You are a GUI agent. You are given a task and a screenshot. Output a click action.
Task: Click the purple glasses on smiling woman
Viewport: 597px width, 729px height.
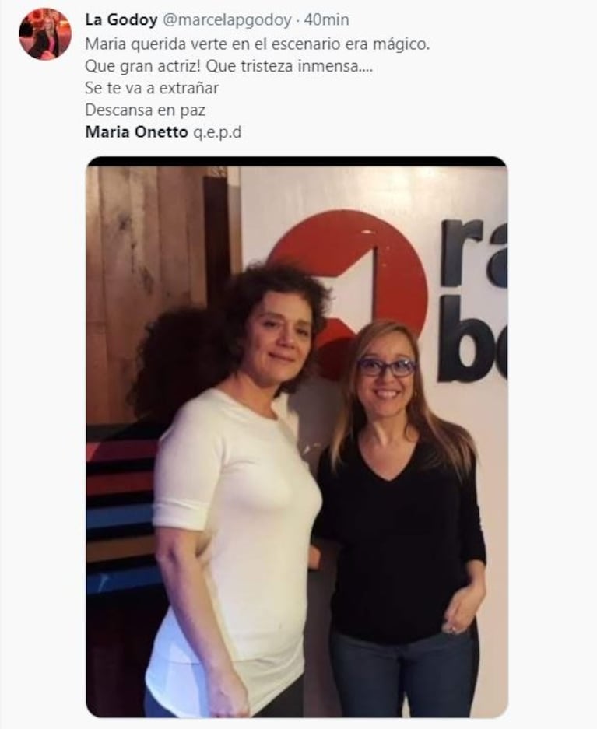387,367
